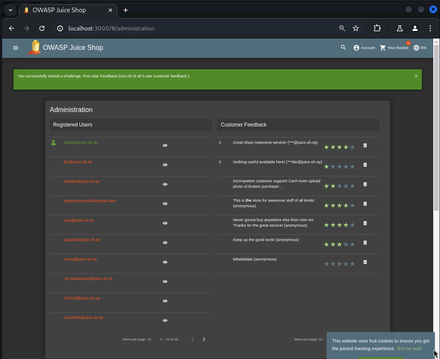View details of jim@juice-sh.op

pos(165,165)
